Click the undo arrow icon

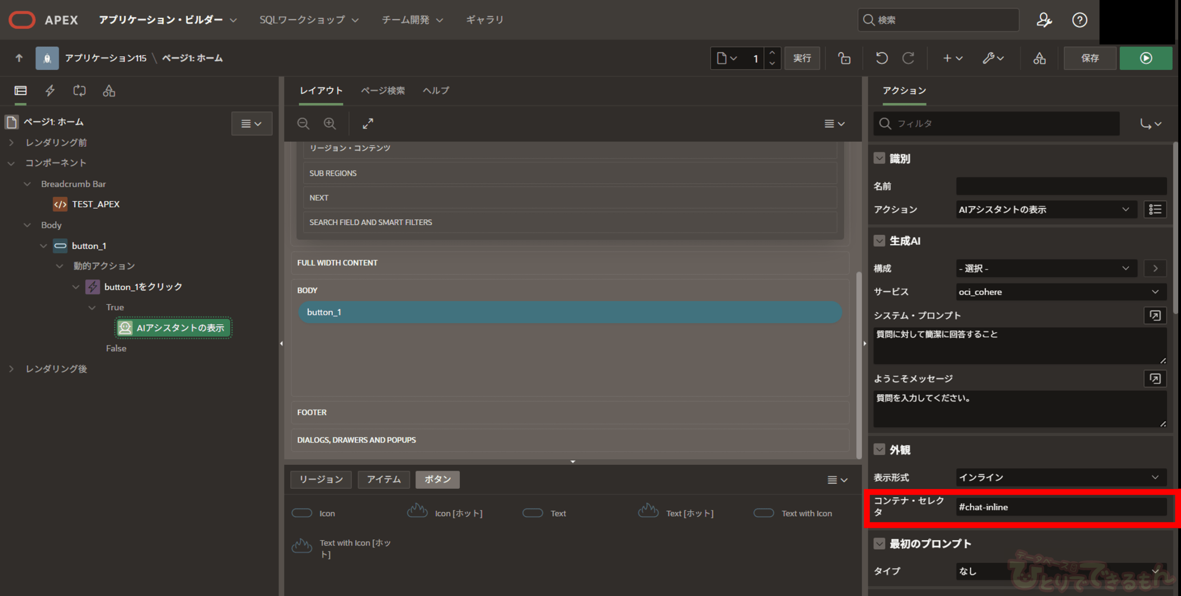click(882, 58)
